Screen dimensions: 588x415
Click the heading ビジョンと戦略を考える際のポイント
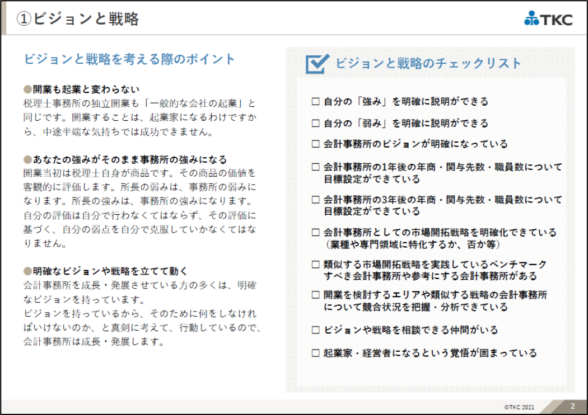point(129,59)
